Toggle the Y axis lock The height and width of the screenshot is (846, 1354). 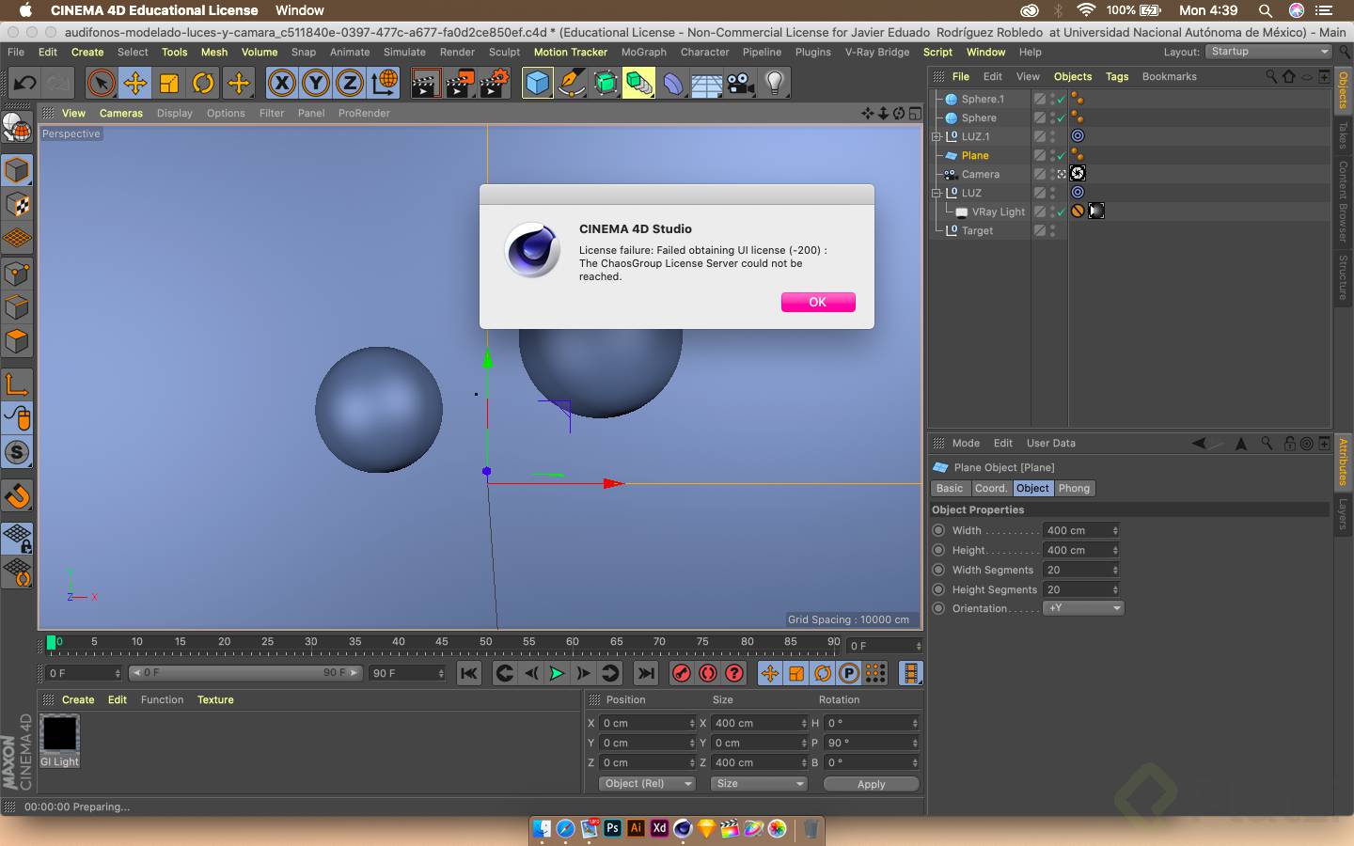316,84
